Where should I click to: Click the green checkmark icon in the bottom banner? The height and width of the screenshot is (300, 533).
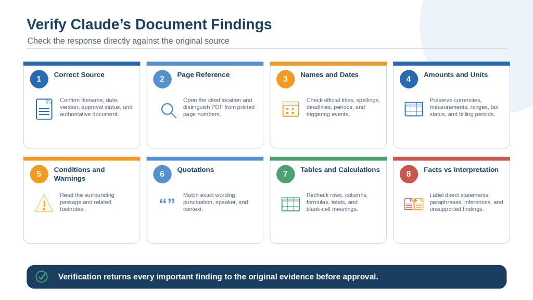pos(42,277)
